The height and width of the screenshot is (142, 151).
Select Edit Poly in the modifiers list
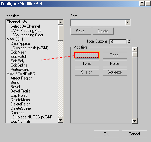point(18,61)
